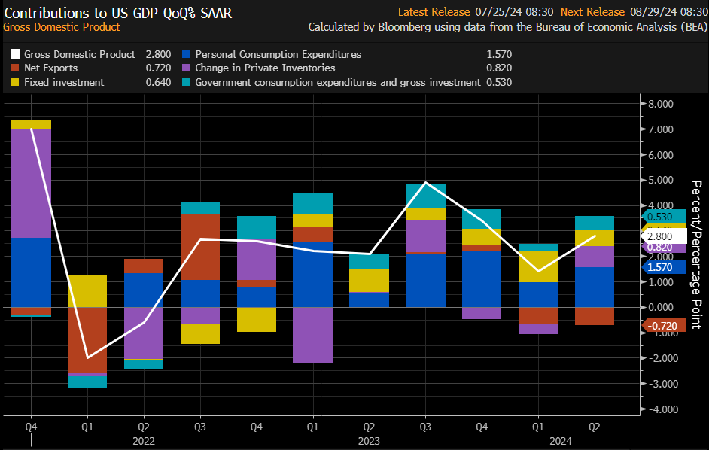Click the blue Personal Consumption Expenditures legend swatch

click(x=187, y=55)
